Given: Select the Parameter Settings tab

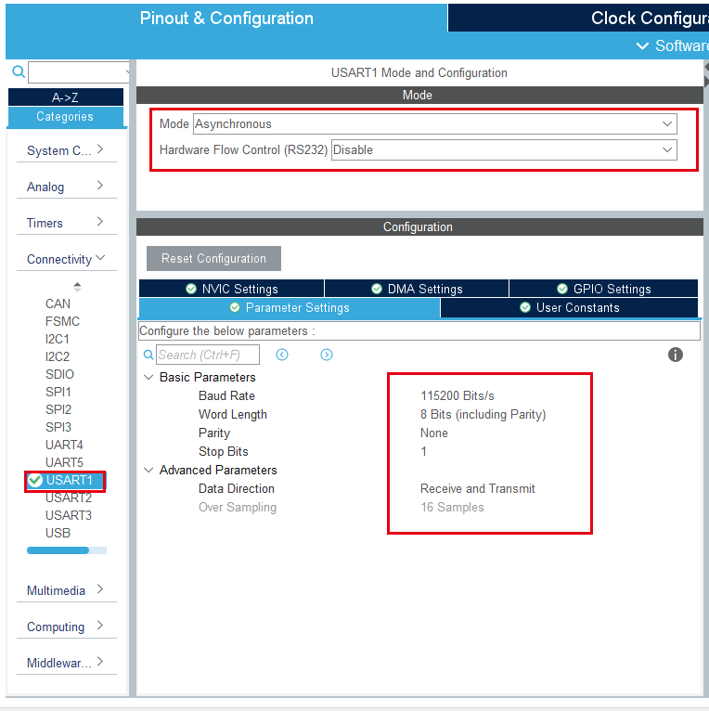Looking at the screenshot, I should (x=290, y=308).
